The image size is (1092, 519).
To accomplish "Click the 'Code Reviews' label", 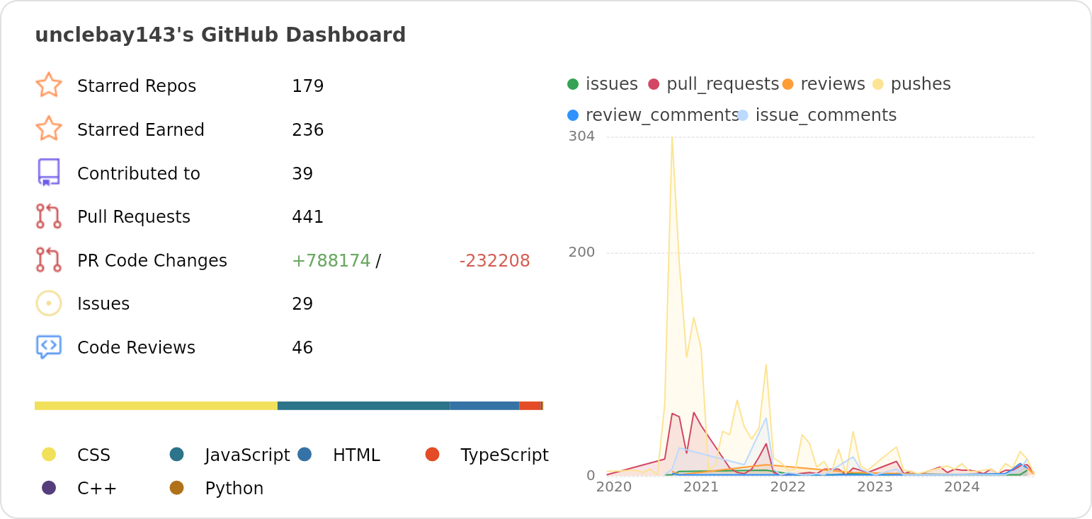I will [x=136, y=348].
